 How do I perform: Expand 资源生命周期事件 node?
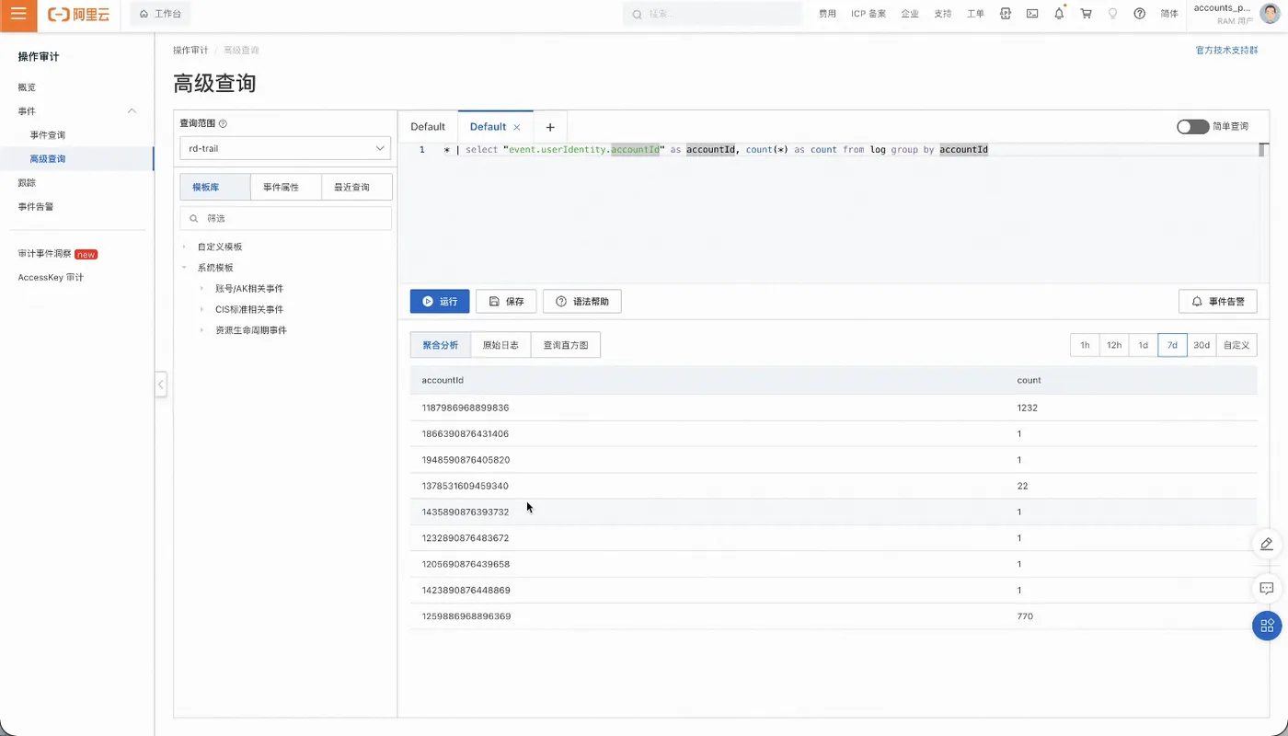tap(201, 330)
